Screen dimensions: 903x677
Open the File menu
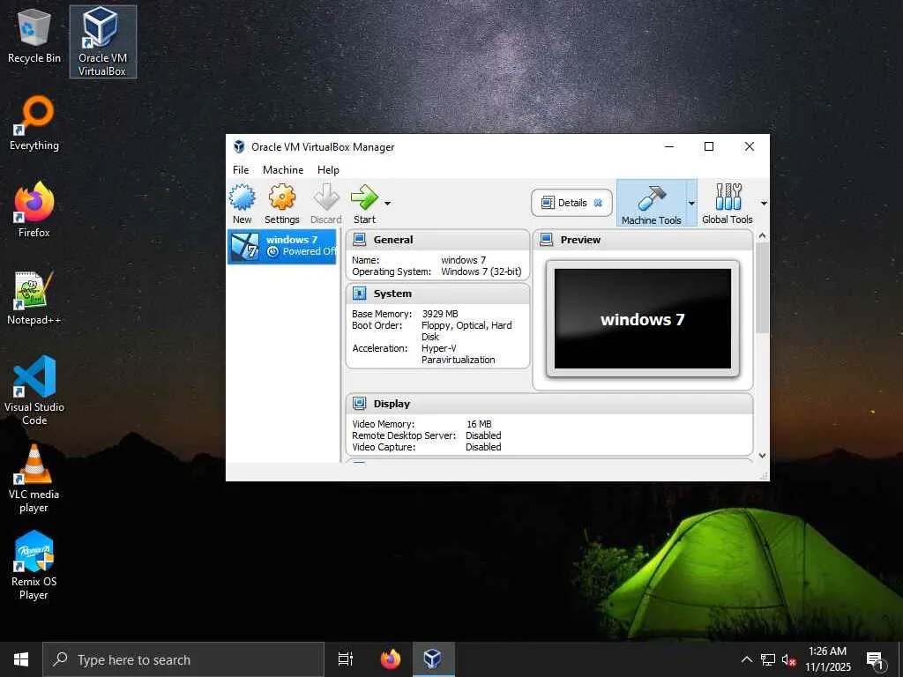(x=241, y=170)
